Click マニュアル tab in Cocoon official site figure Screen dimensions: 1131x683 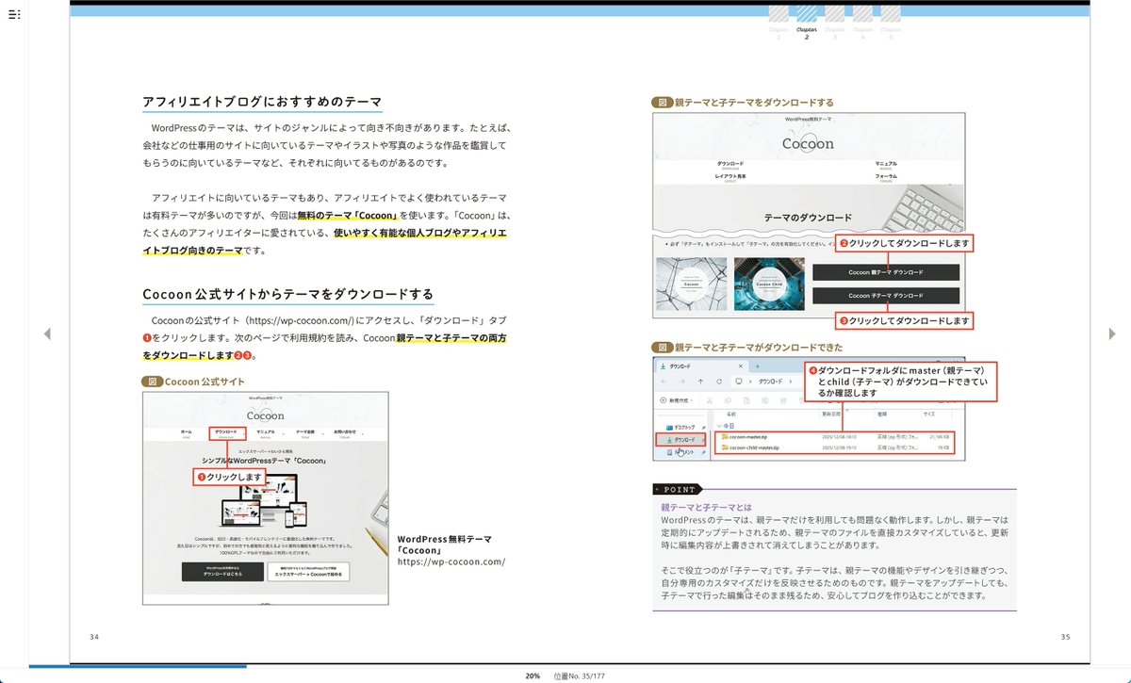click(x=265, y=433)
